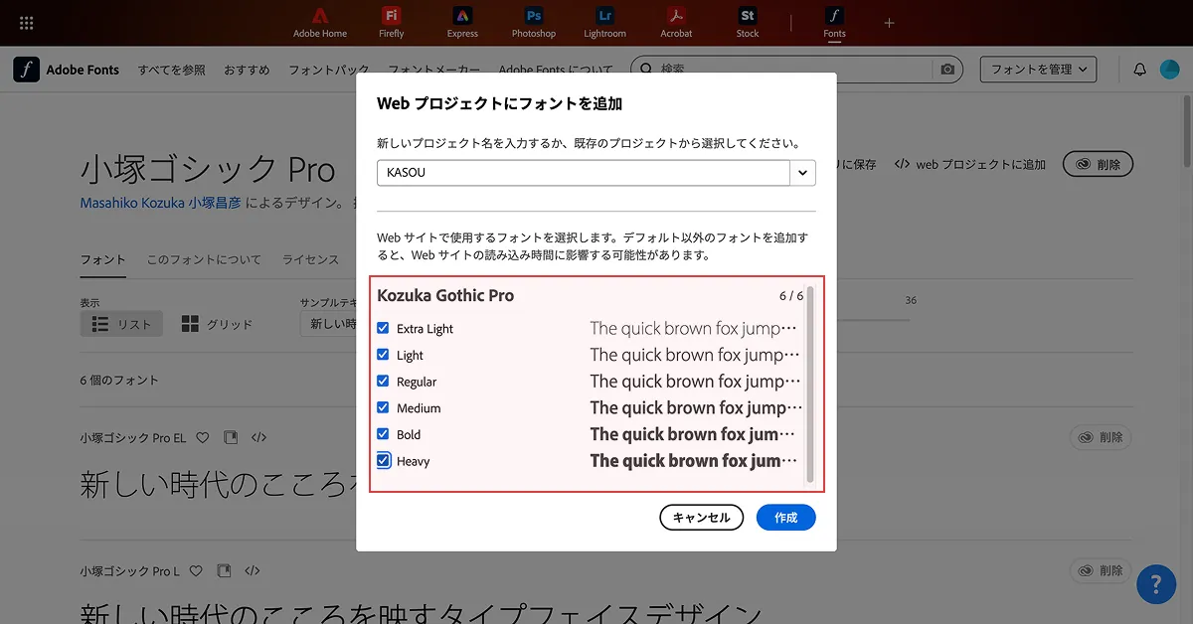Toggle the Medium font weight checkbox

(x=384, y=407)
